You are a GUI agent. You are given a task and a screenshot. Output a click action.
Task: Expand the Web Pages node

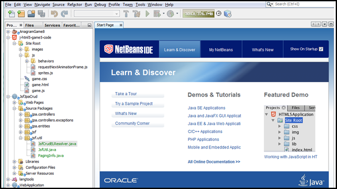[x=14, y=102]
